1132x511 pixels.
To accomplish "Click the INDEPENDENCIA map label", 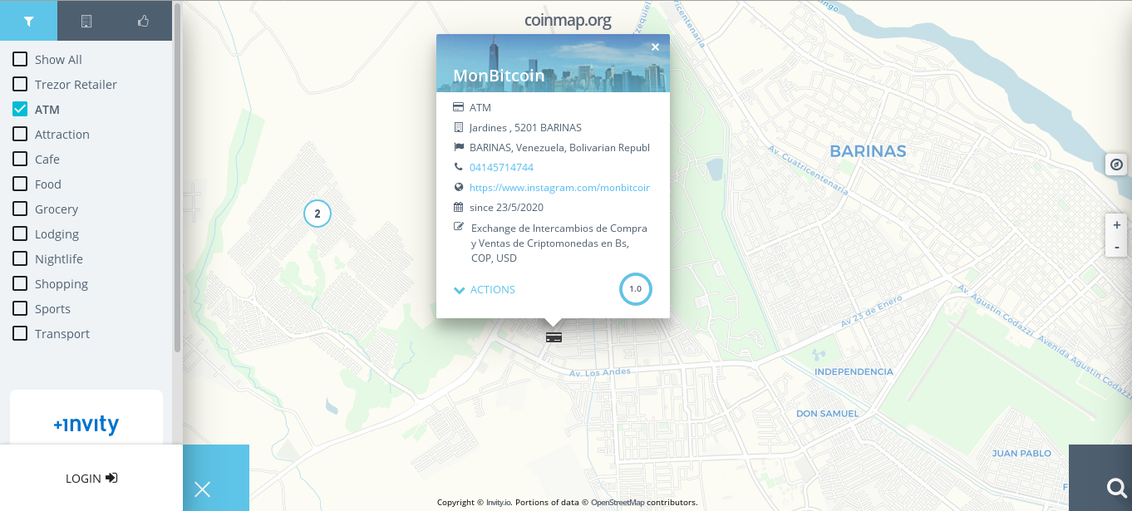I will point(854,371).
